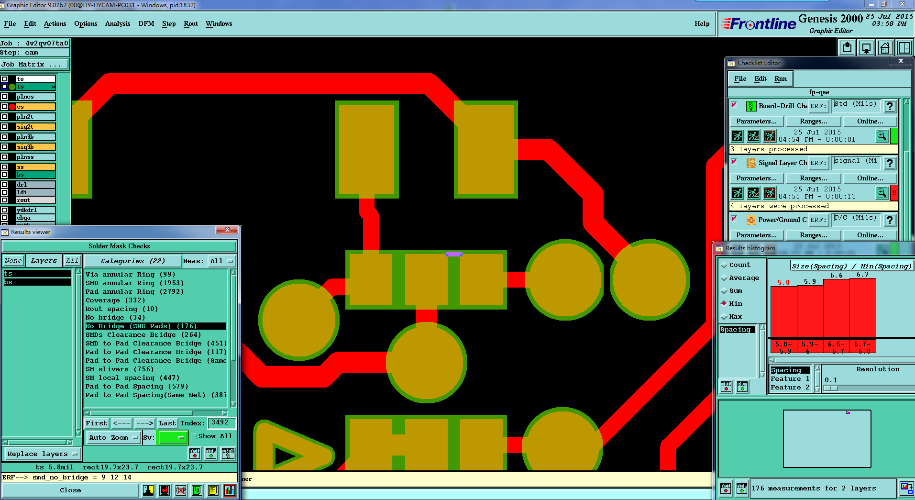The image size is (915, 500).
Task: Open the Job Matrix ... button
Action: (34, 64)
